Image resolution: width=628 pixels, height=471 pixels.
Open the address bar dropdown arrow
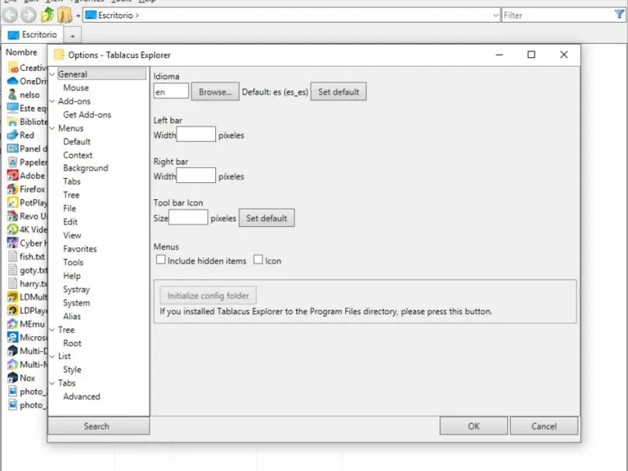pos(495,15)
